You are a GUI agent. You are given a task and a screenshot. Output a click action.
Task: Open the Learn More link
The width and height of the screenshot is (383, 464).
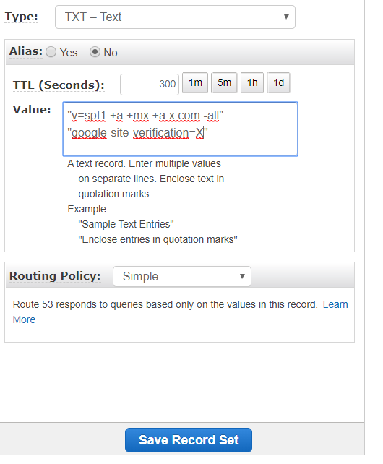[335, 304]
